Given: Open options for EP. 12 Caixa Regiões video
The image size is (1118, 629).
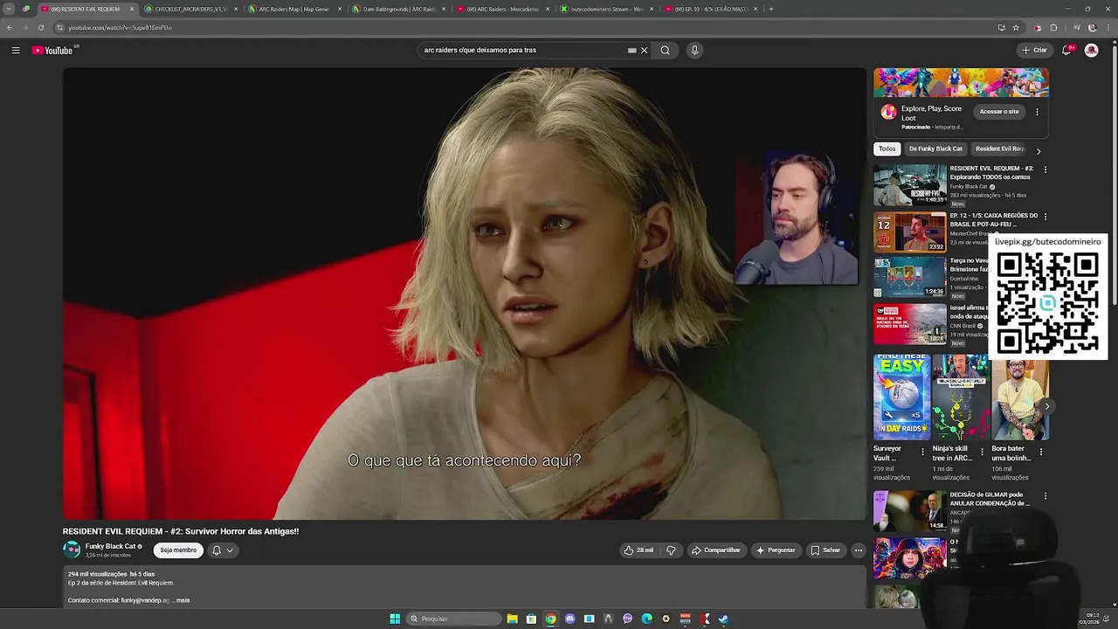Looking at the screenshot, I should point(1046,217).
